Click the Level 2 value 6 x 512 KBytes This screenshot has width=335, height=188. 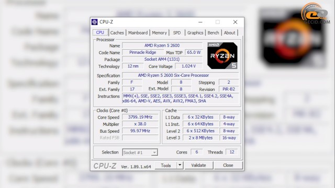click(200, 131)
